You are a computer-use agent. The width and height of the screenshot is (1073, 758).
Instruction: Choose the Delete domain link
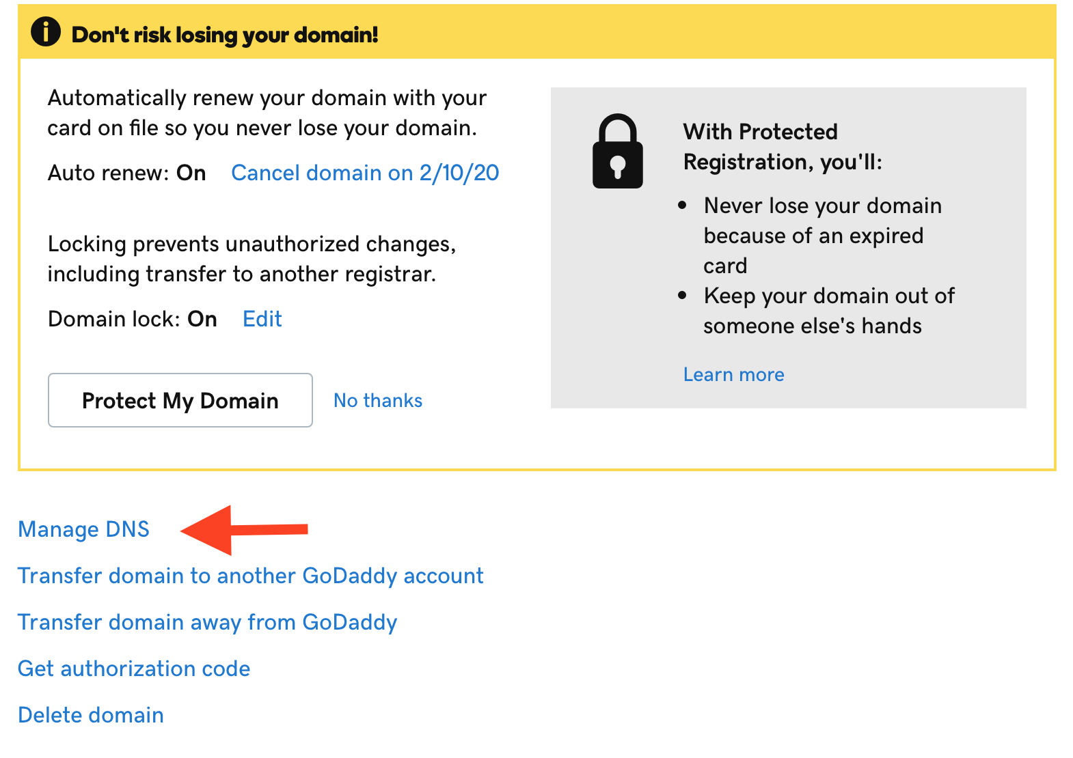(x=91, y=716)
